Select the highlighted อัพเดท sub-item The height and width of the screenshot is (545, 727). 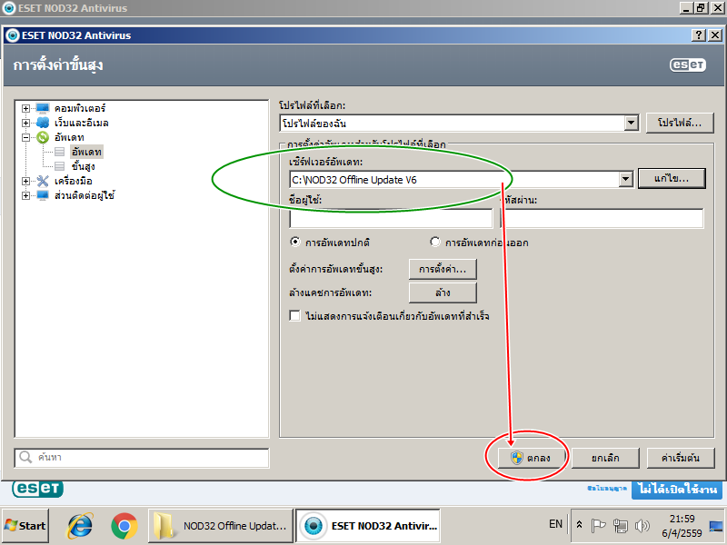(x=86, y=152)
